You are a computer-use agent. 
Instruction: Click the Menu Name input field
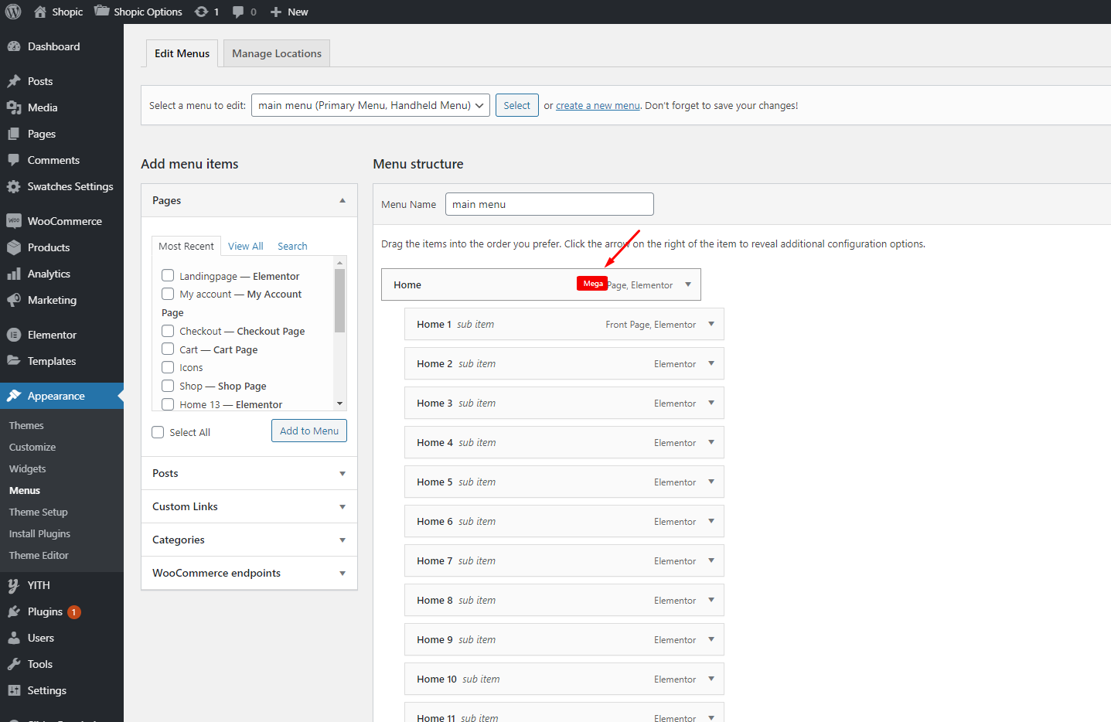coord(549,204)
